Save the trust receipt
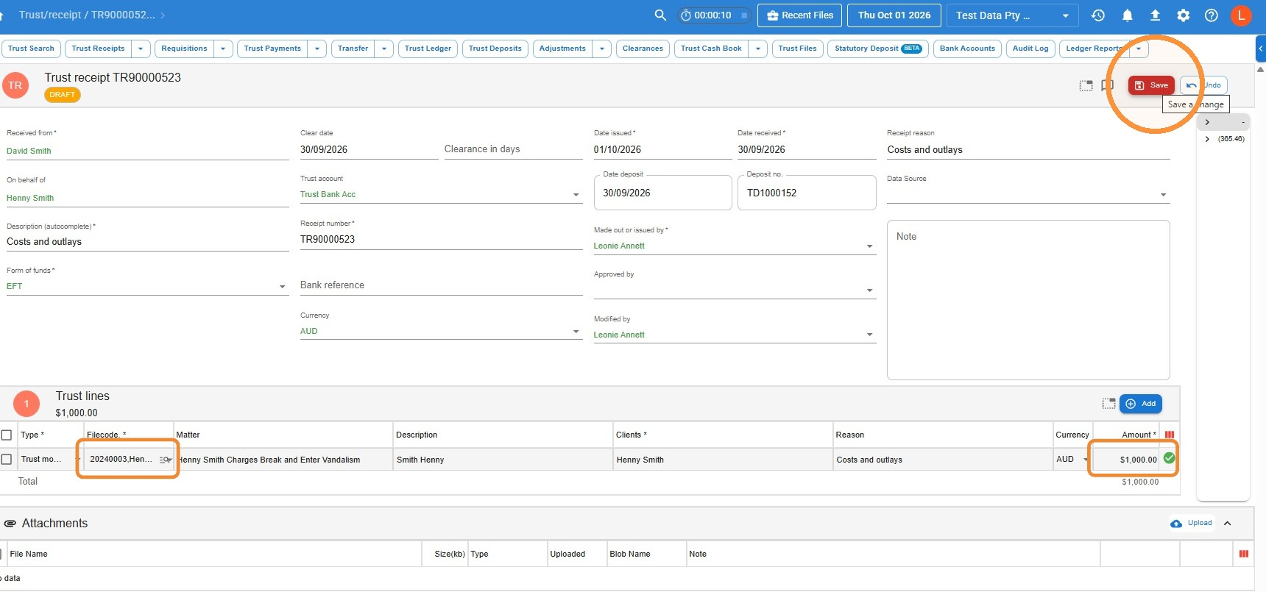The height and width of the screenshot is (592, 1266). (1151, 85)
